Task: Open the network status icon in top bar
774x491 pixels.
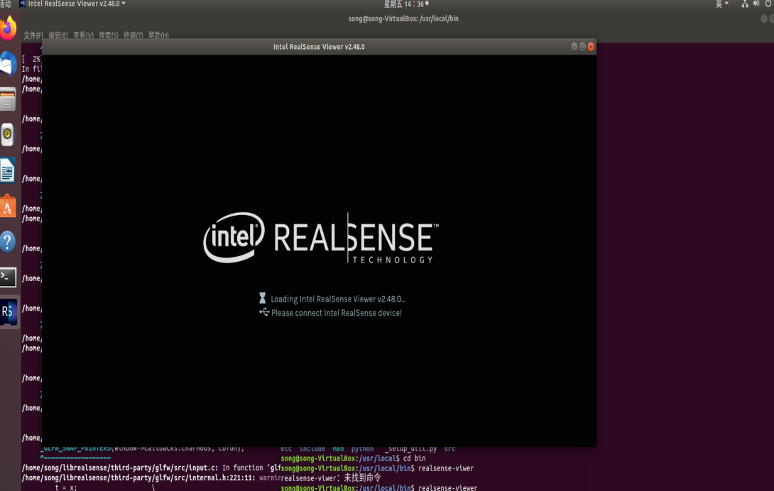Action: tap(744, 4)
